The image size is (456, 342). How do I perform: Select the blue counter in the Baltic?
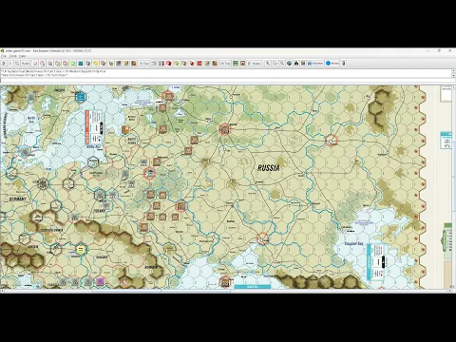[81, 97]
